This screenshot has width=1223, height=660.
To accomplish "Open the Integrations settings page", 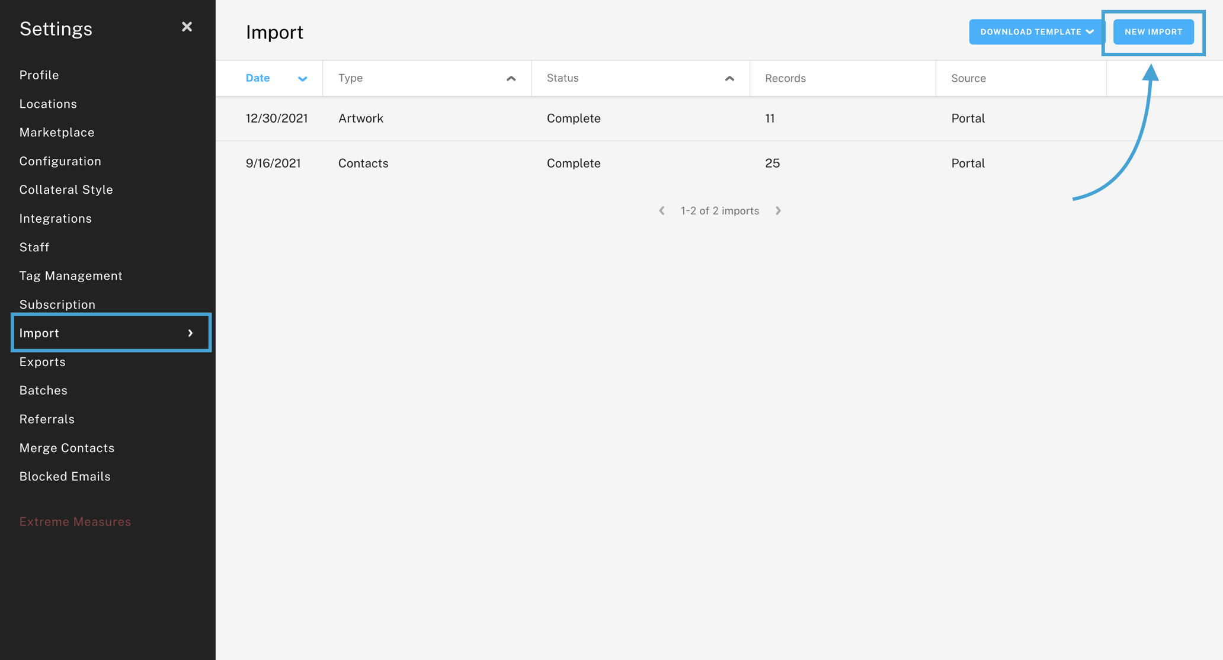I will click(55, 218).
